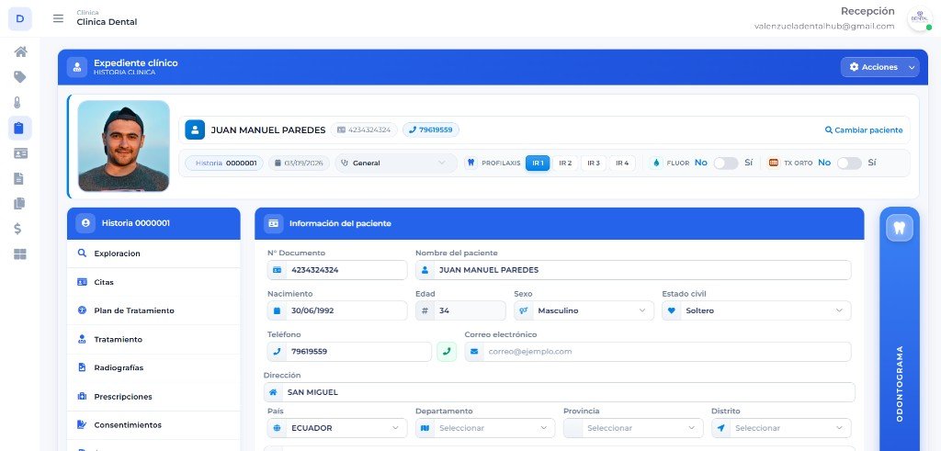941x451 pixels.
Task: Click Cambiar paciente link
Action: 864,130
